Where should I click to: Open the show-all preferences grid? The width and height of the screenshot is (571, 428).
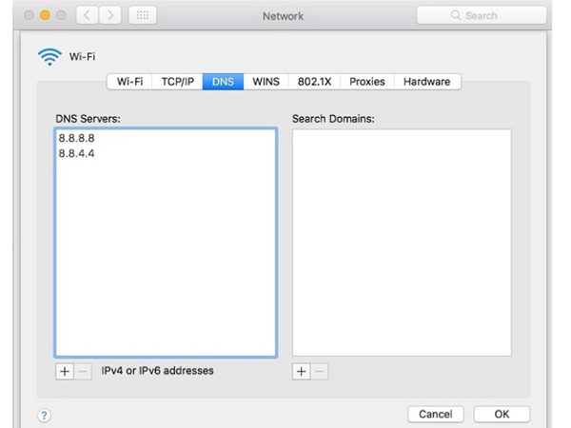point(141,16)
